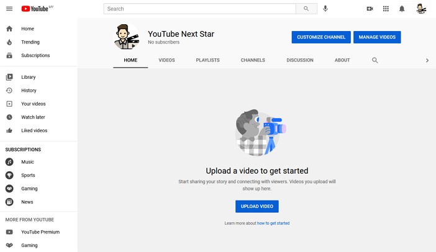Click the Home sidebar label
This screenshot has width=436, height=252.
(27, 29)
